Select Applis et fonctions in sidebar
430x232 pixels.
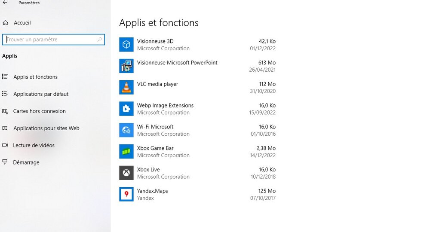35,77
